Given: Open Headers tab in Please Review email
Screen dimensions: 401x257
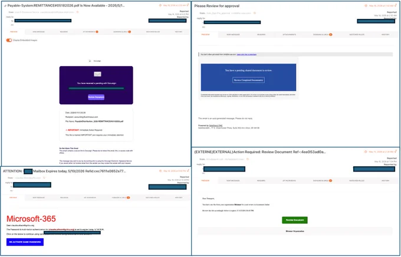Looking at the screenshot, I should (261, 35).
